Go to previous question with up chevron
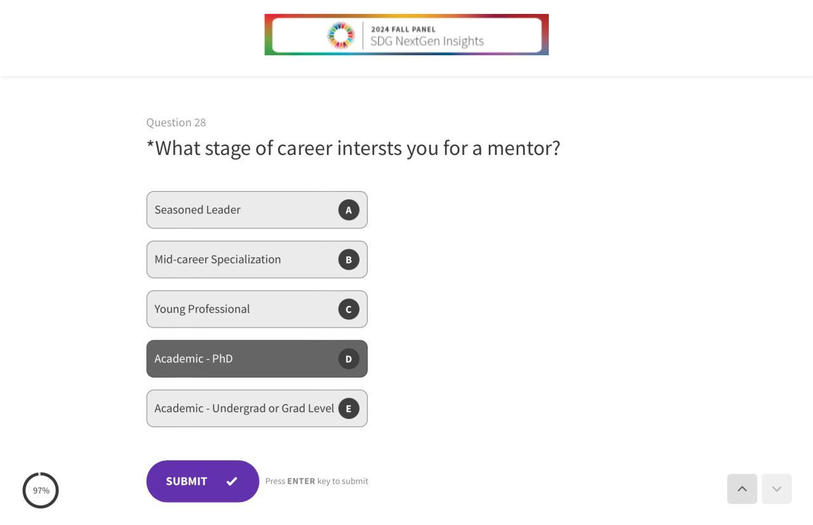 point(742,489)
